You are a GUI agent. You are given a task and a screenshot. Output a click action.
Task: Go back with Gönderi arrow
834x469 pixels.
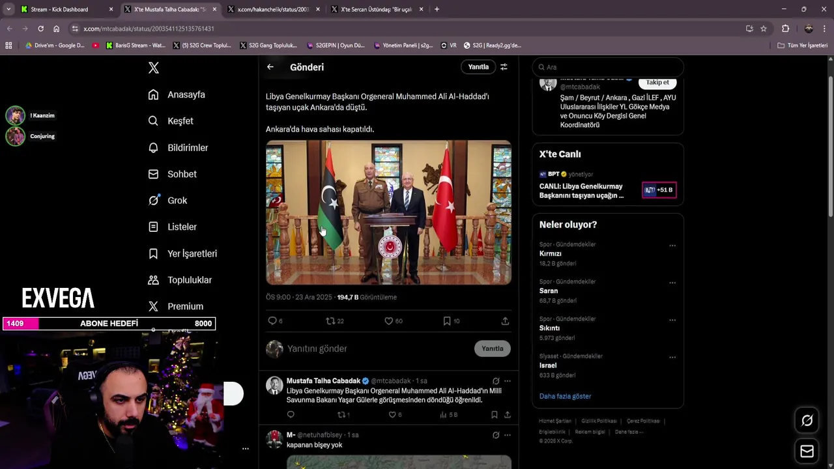click(270, 66)
